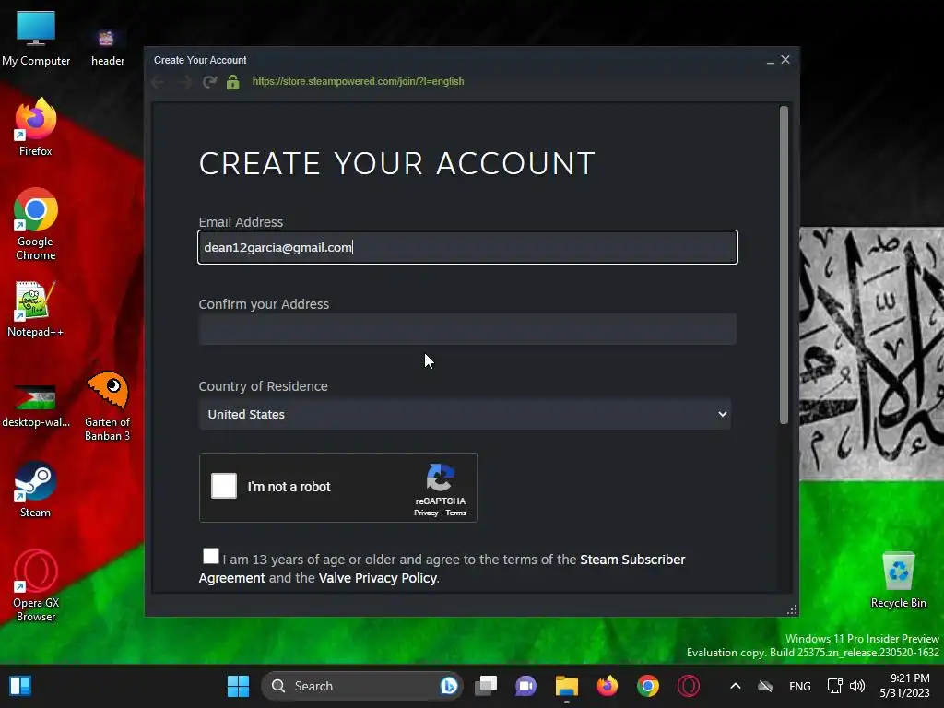Open the Chat app on taskbar
The height and width of the screenshot is (708, 944).
[x=525, y=686]
